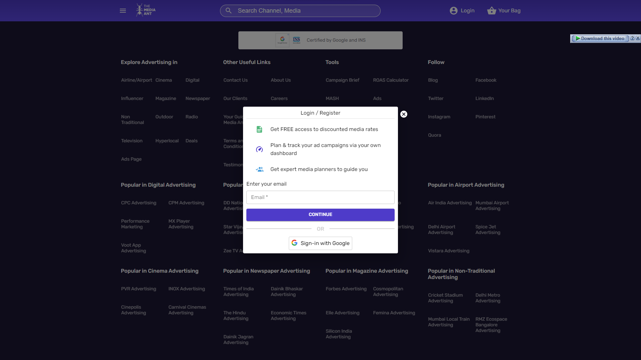Open the ROAS Calculator link
Screen dimensions: 641x360
(391, 80)
